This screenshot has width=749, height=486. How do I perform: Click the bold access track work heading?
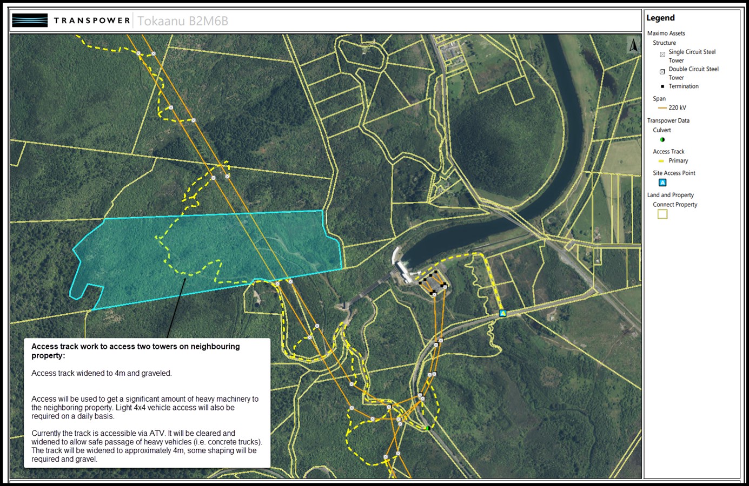(135, 351)
